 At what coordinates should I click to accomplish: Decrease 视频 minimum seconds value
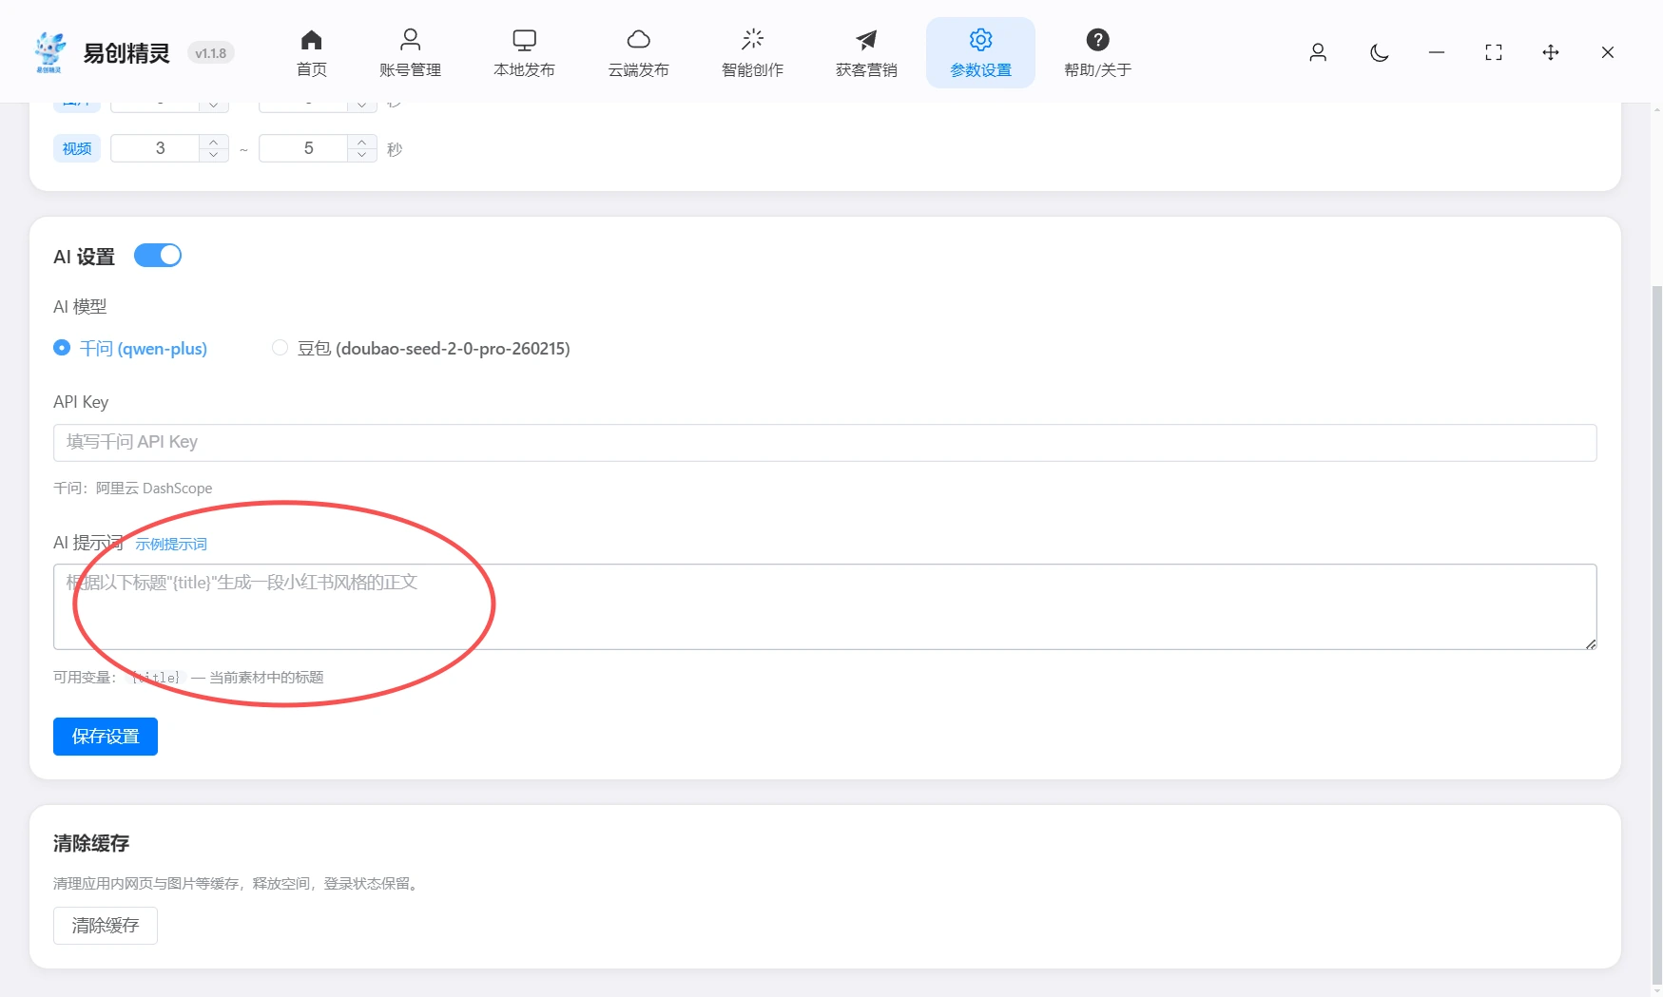(214, 155)
